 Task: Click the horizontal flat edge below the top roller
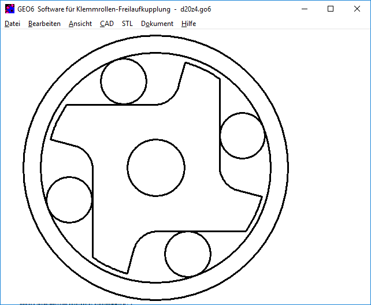pos(113,105)
